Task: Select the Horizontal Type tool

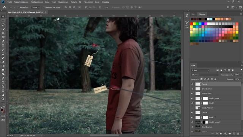Action: [3, 83]
